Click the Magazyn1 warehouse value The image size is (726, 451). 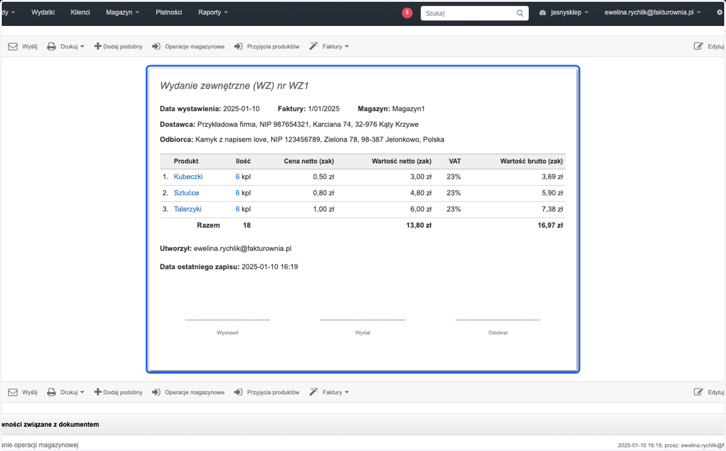coord(408,109)
